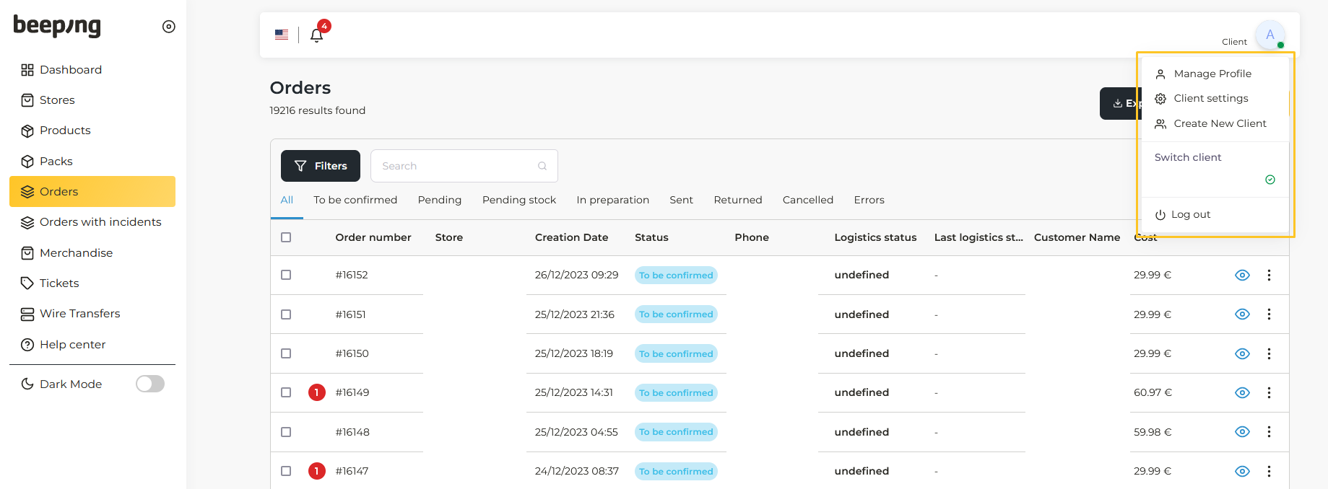Expand more options for order #16148
Image resolution: width=1328 pixels, height=489 pixels.
(1269, 432)
